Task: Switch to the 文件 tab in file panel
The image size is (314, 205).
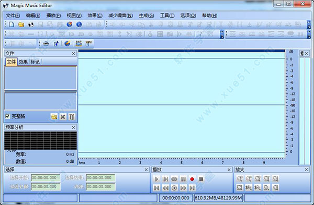Action: [x=11, y=62]
